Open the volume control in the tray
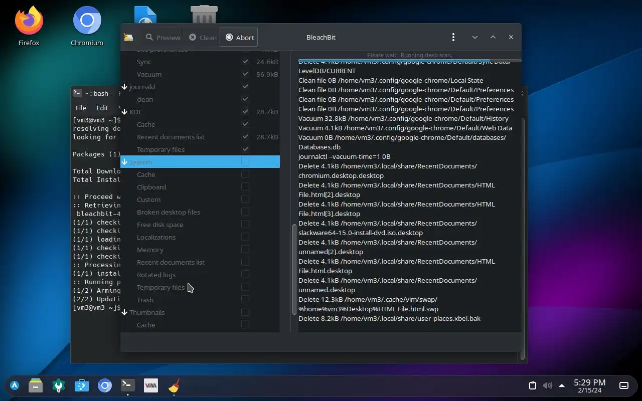 point(547,385)
